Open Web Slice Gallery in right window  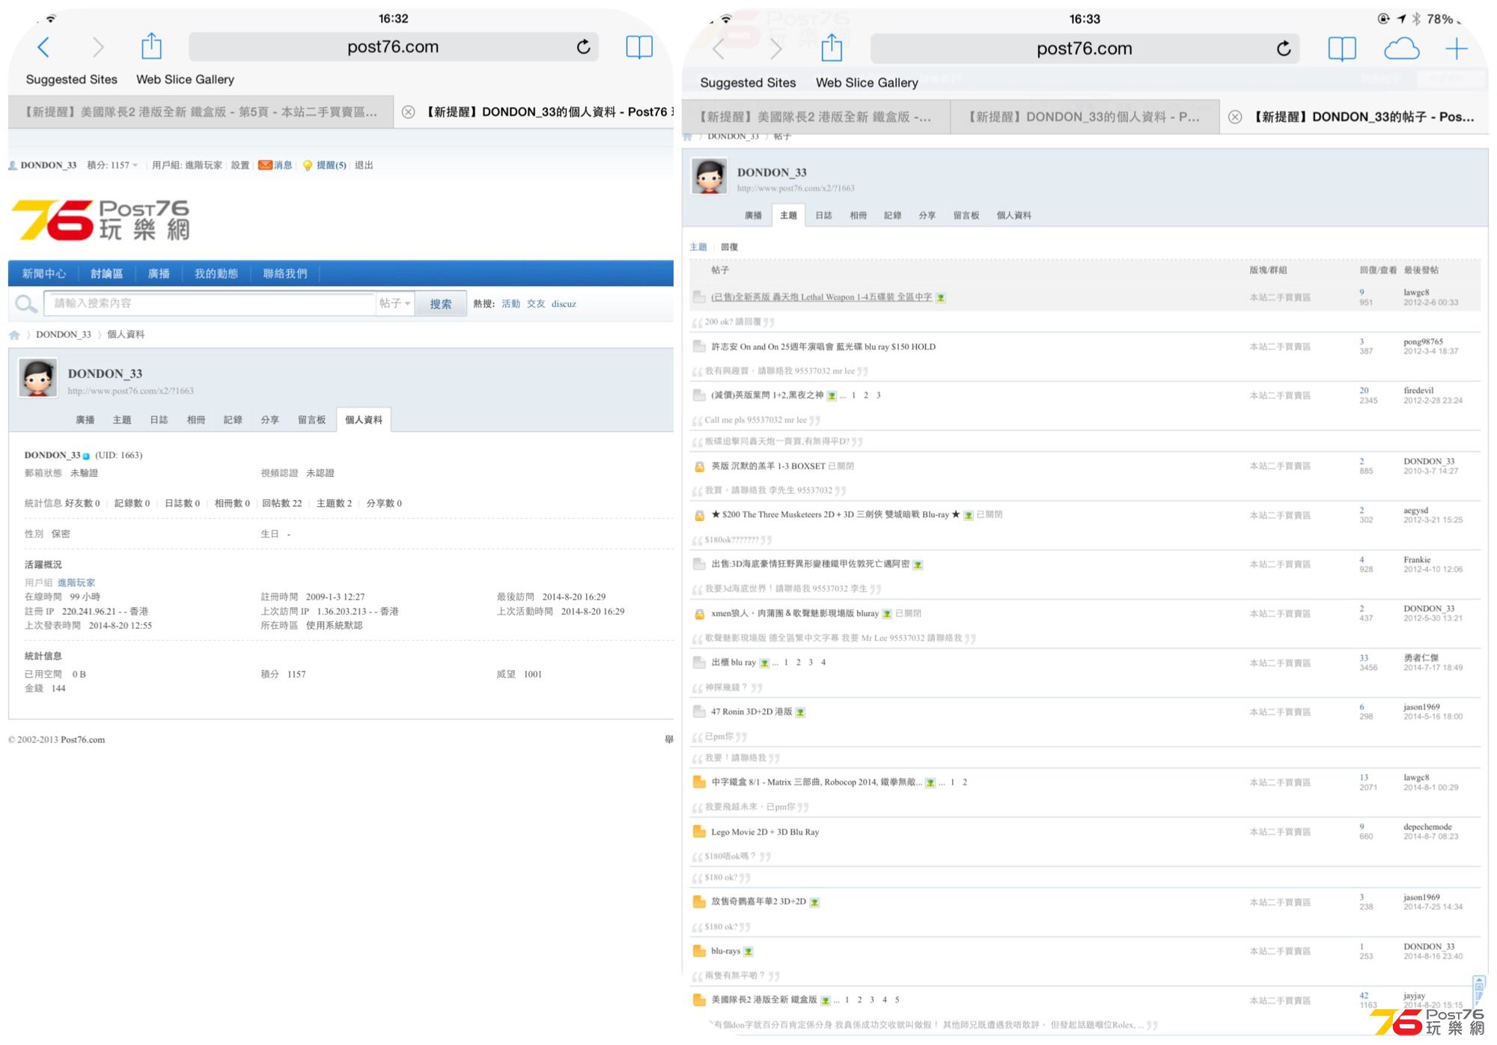[867, 83]
